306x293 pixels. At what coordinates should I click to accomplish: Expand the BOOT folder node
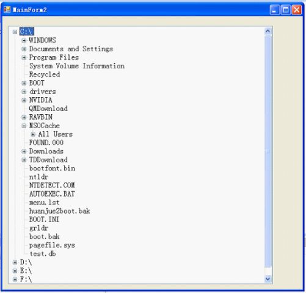click(x=24, y=83)
